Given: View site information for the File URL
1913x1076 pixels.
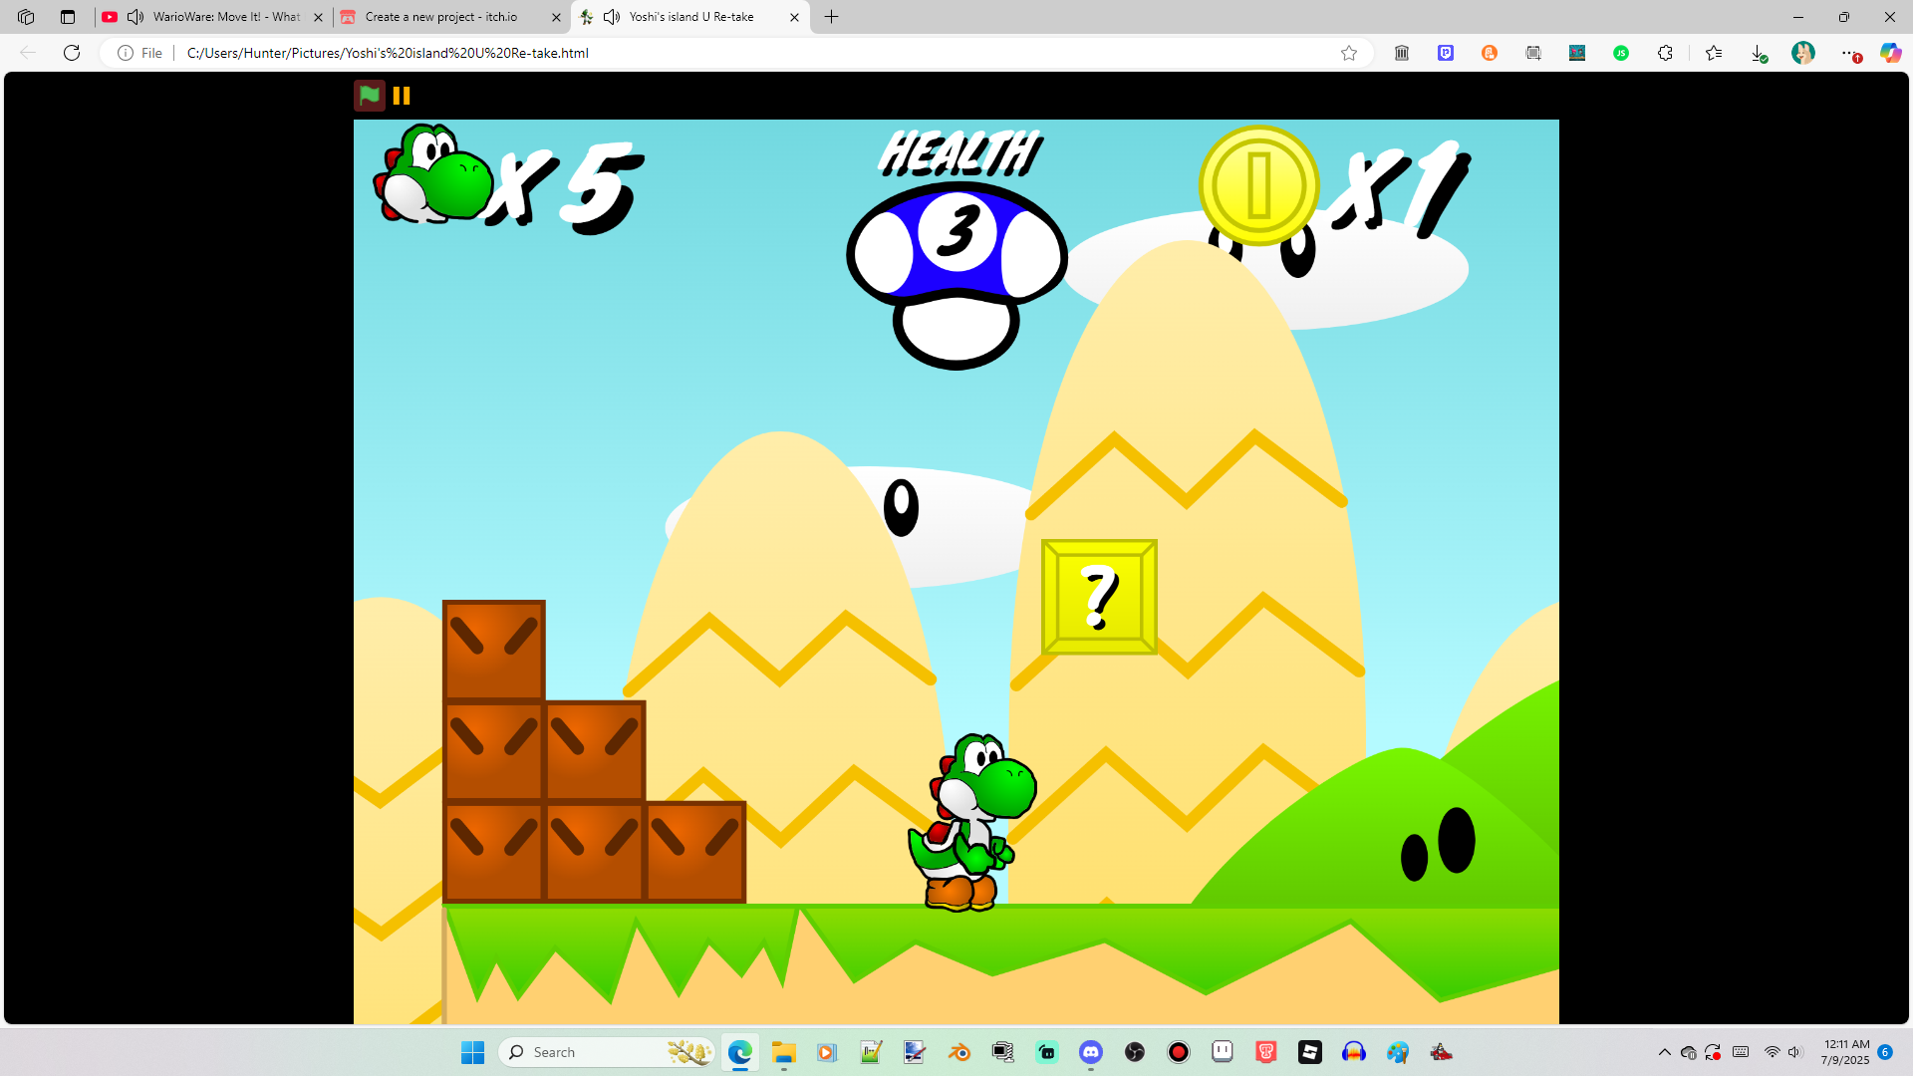Looking at the screenshot, I should click(139, 53).
